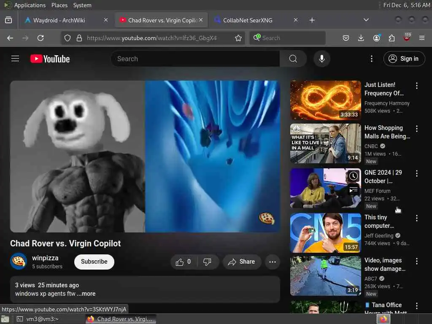Play the Just Listen! Frequency thumbnail
The width and height of the screenshot is (432, 324).
pos(325,100)
